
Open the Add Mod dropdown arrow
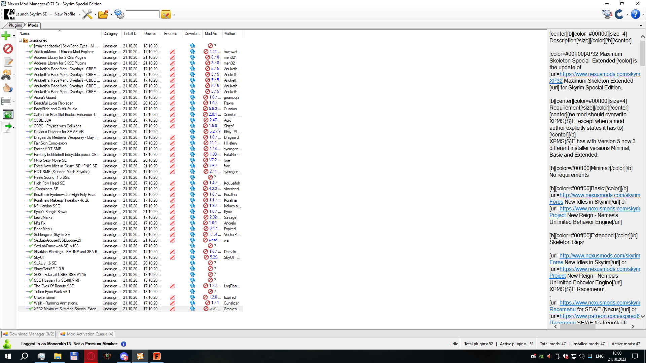(14, 36)
